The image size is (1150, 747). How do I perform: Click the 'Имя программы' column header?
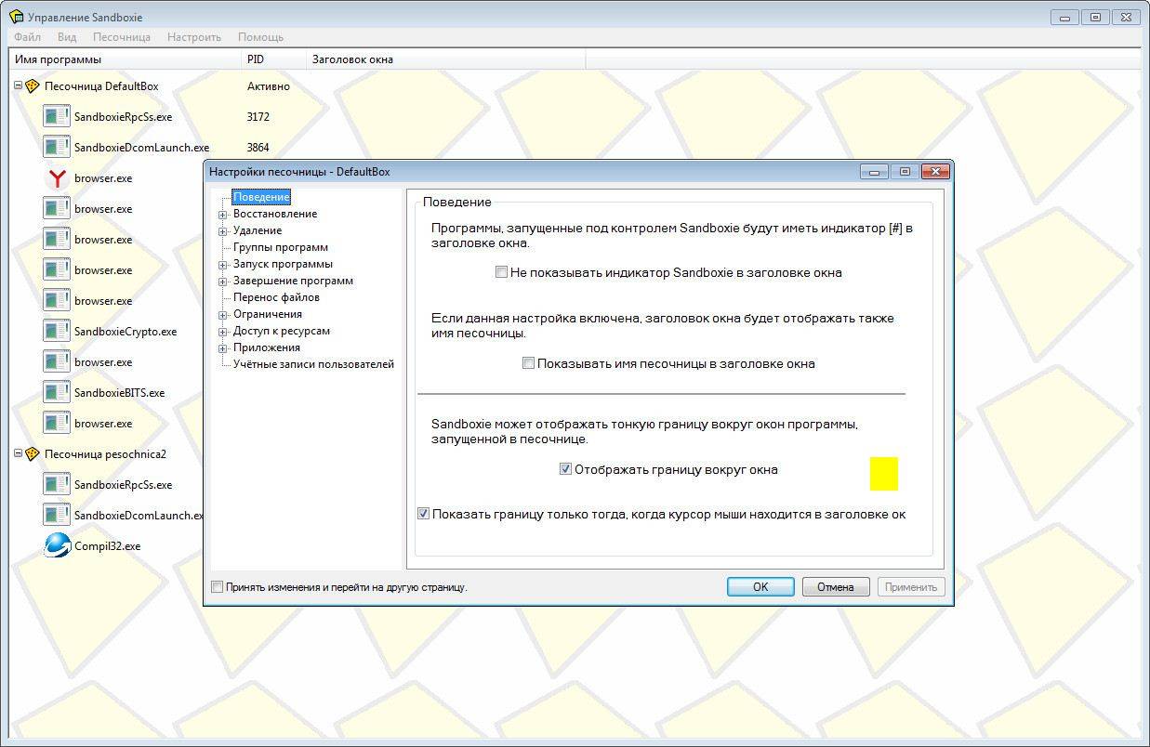[125, 60]
